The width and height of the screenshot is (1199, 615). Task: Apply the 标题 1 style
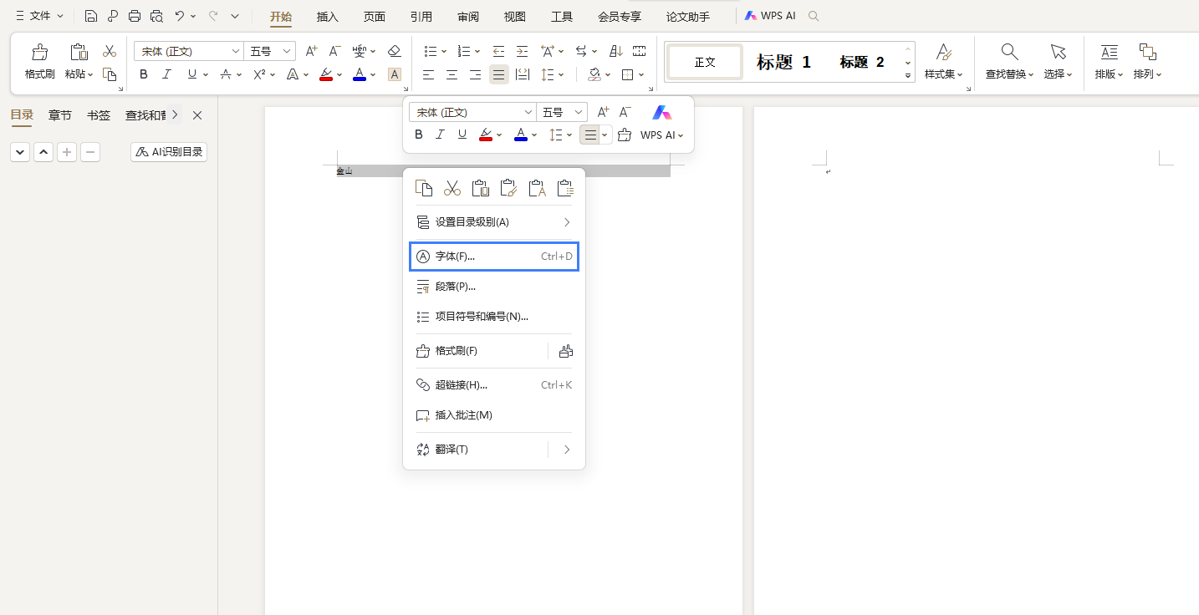tap(782, 61)
